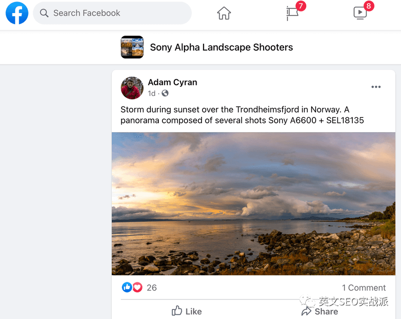The height and width of the screenshot is (319, 401).
Task: Open the Home feed icon
Action: (224, 13)
